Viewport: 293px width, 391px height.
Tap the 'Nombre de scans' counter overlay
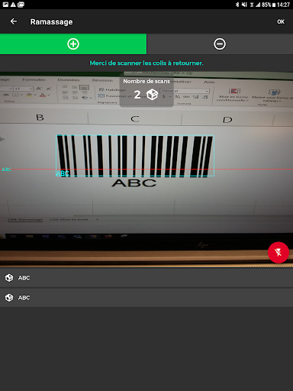coord(146,89)
